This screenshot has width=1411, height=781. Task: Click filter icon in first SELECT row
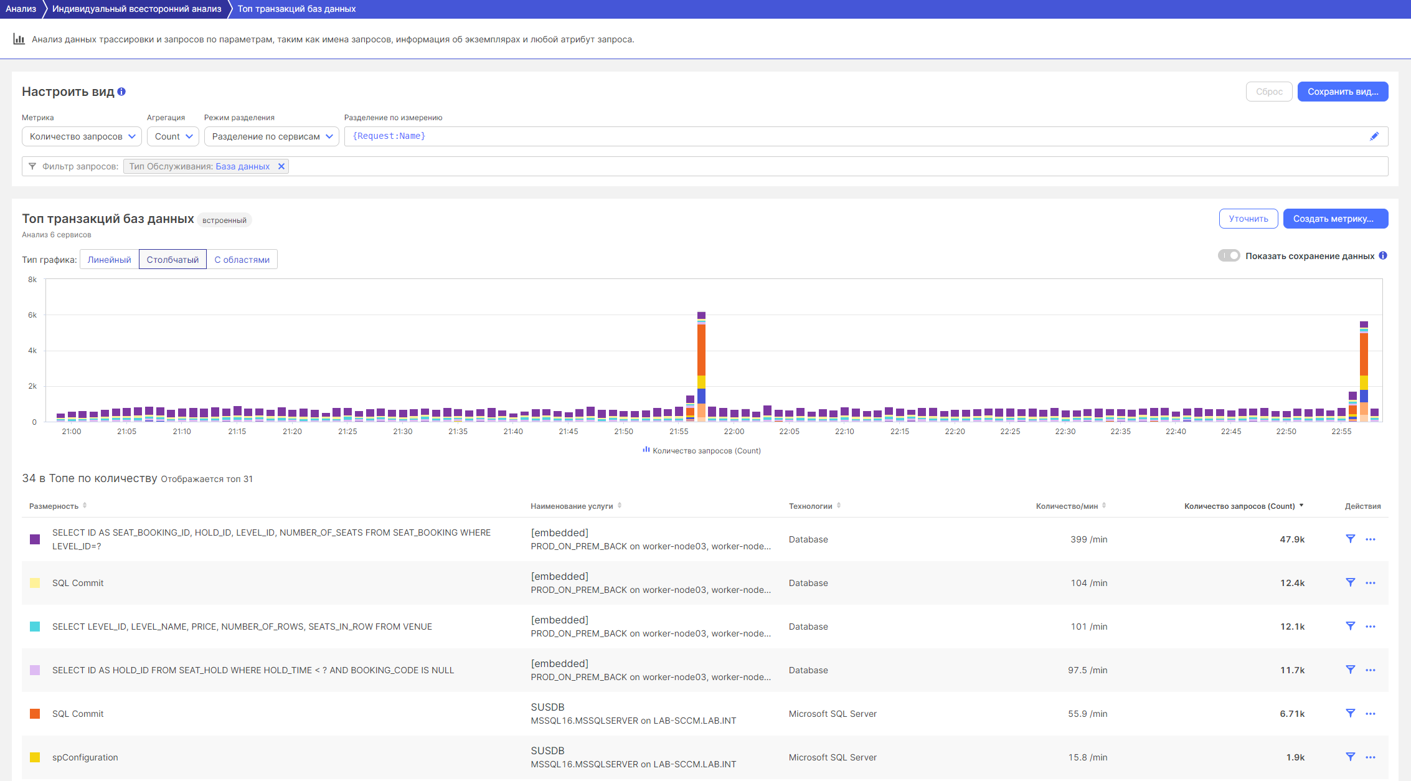point(1350,539)
